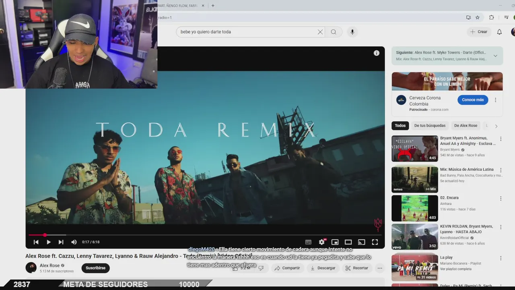Mute the video player volume
Screen dimensions: 515x290
[74, 242]
